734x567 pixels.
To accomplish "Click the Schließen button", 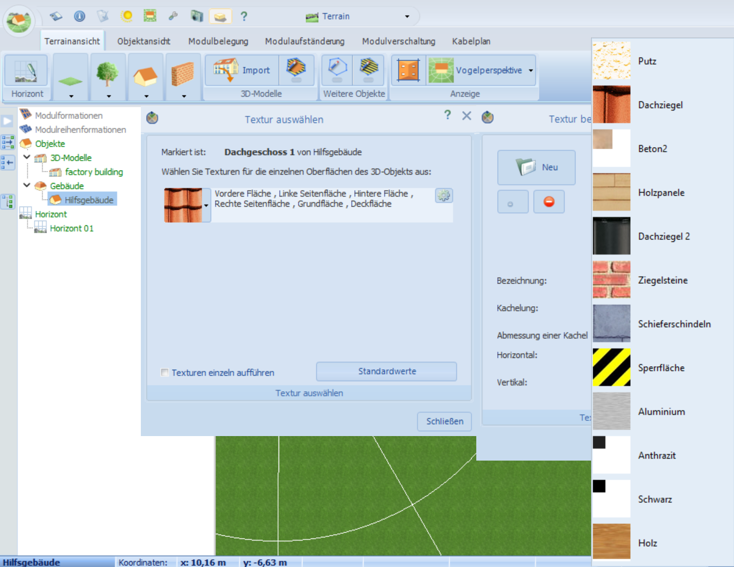I will coord(444,421).
